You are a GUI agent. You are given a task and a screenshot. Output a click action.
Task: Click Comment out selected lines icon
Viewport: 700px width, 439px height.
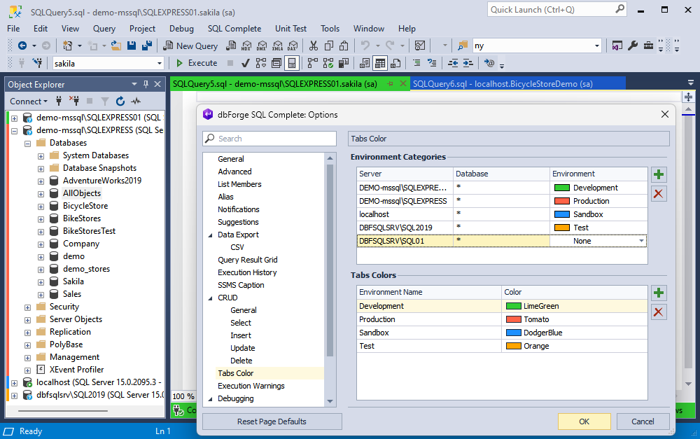416,64
